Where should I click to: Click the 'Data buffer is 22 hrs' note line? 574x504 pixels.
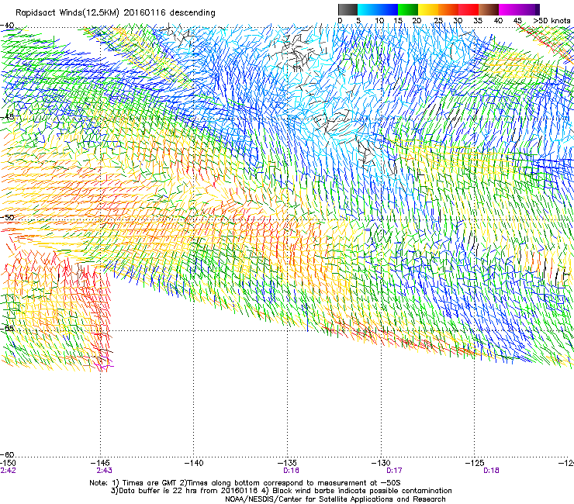point(282,491)
